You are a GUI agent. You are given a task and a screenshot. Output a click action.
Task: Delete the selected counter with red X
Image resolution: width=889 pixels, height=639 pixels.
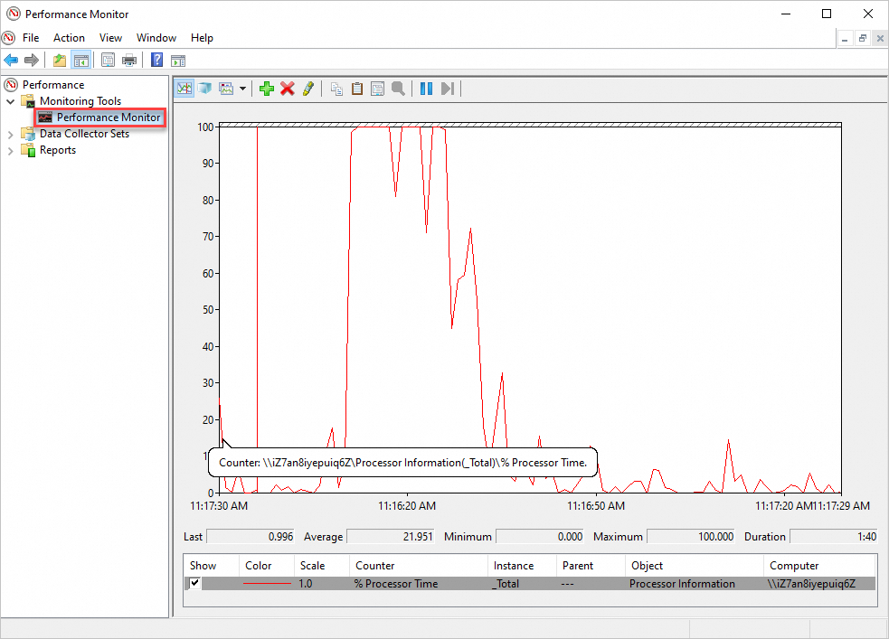point(288,89)
